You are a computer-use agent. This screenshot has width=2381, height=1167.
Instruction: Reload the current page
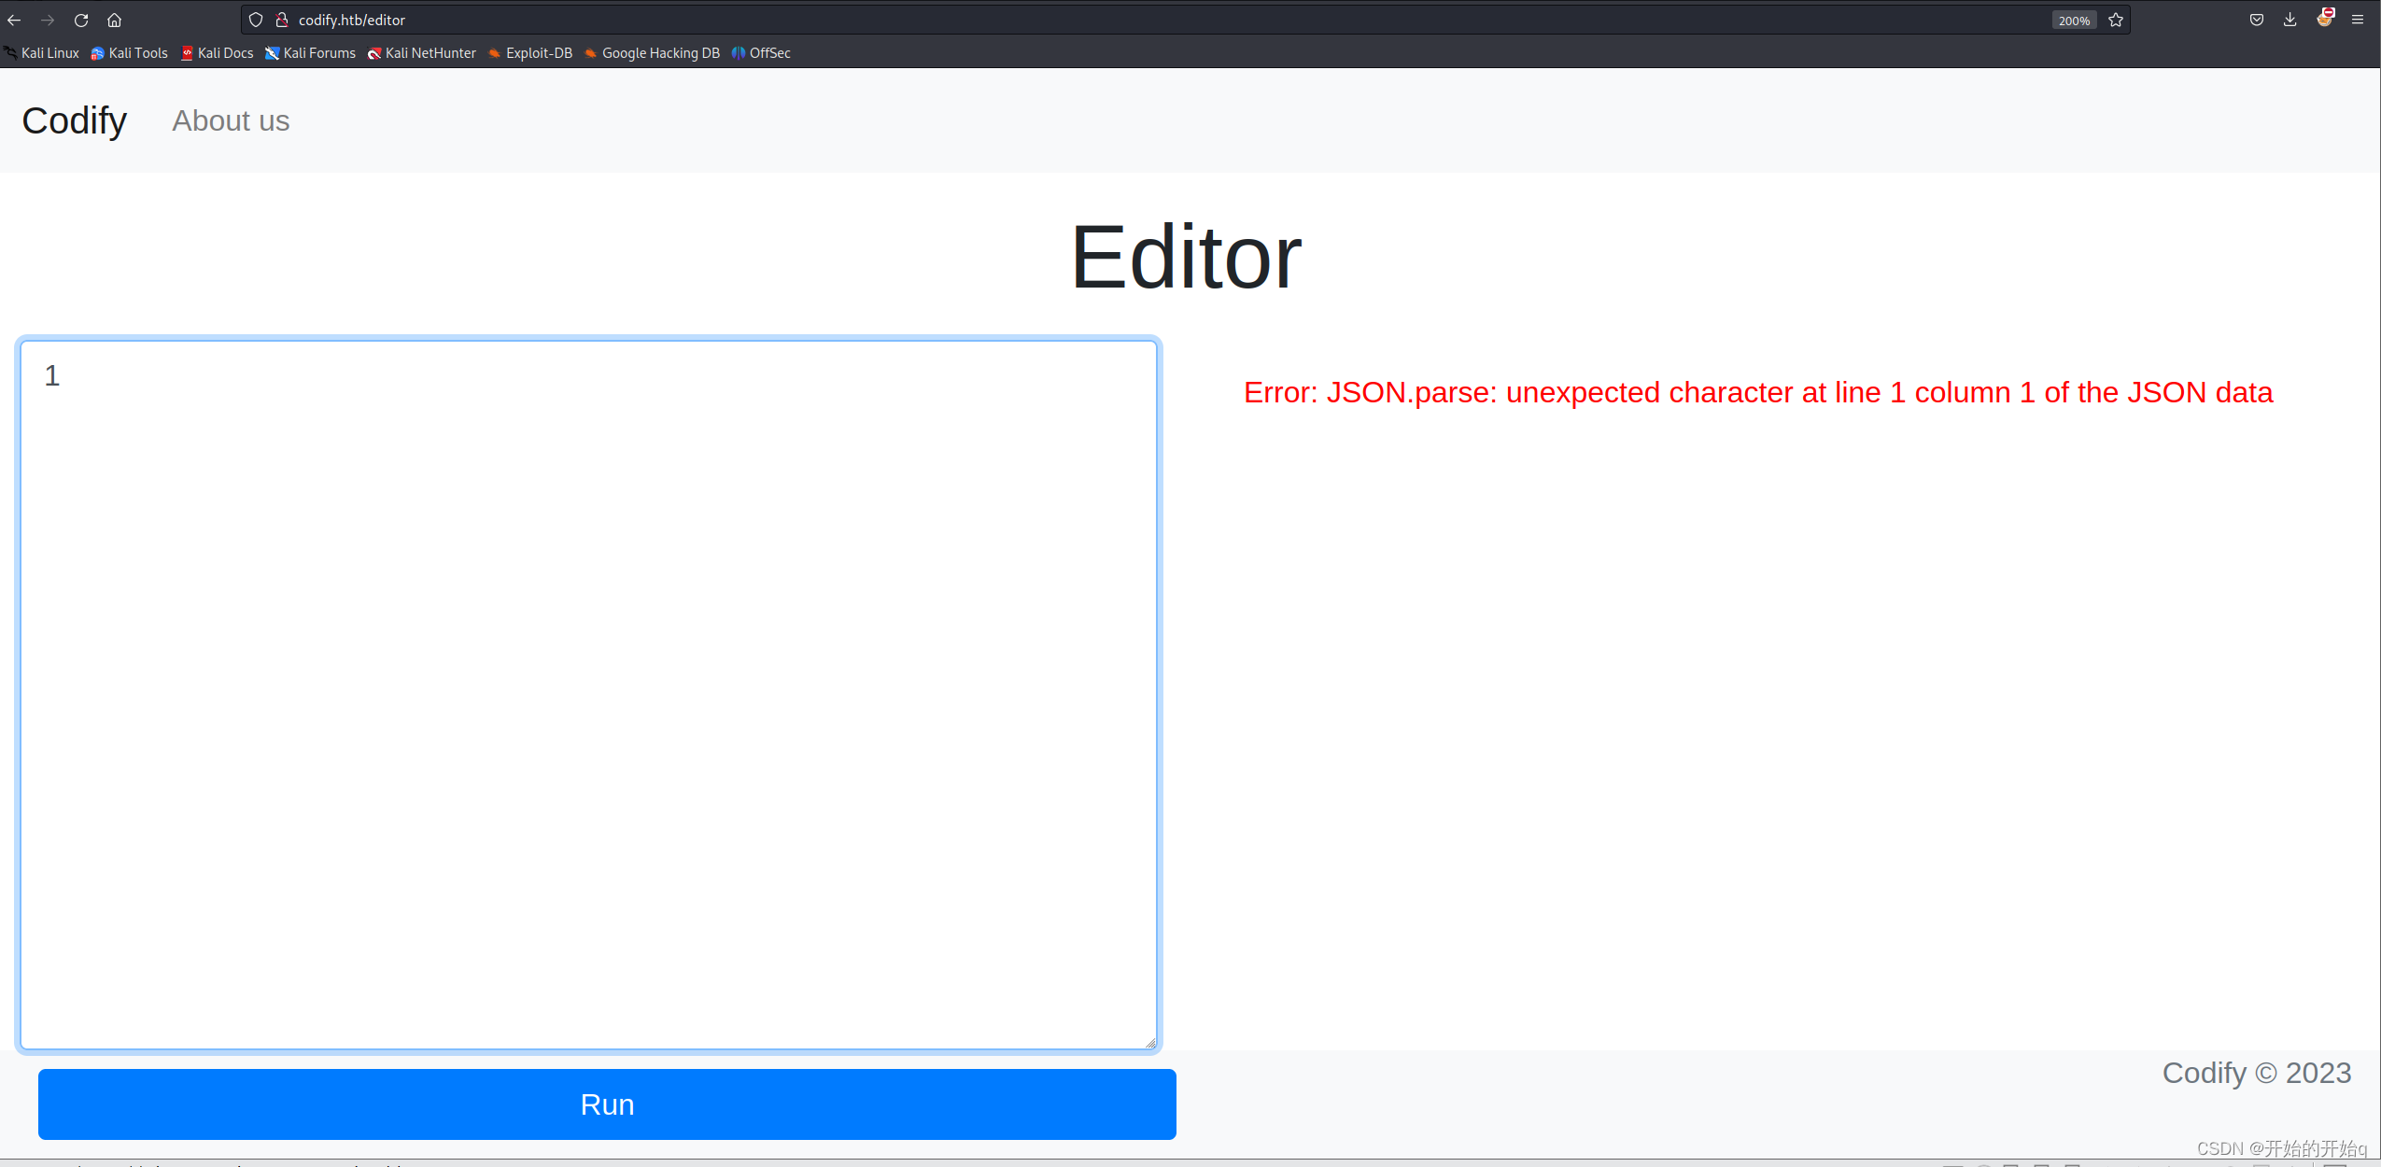81,20
